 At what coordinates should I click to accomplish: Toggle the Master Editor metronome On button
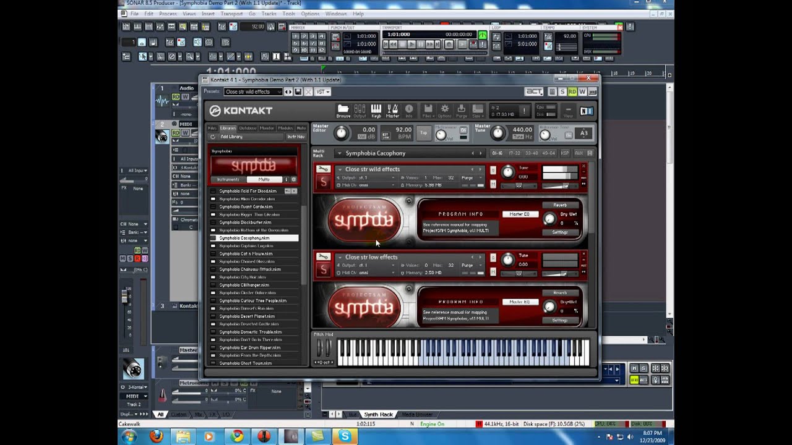463,130
